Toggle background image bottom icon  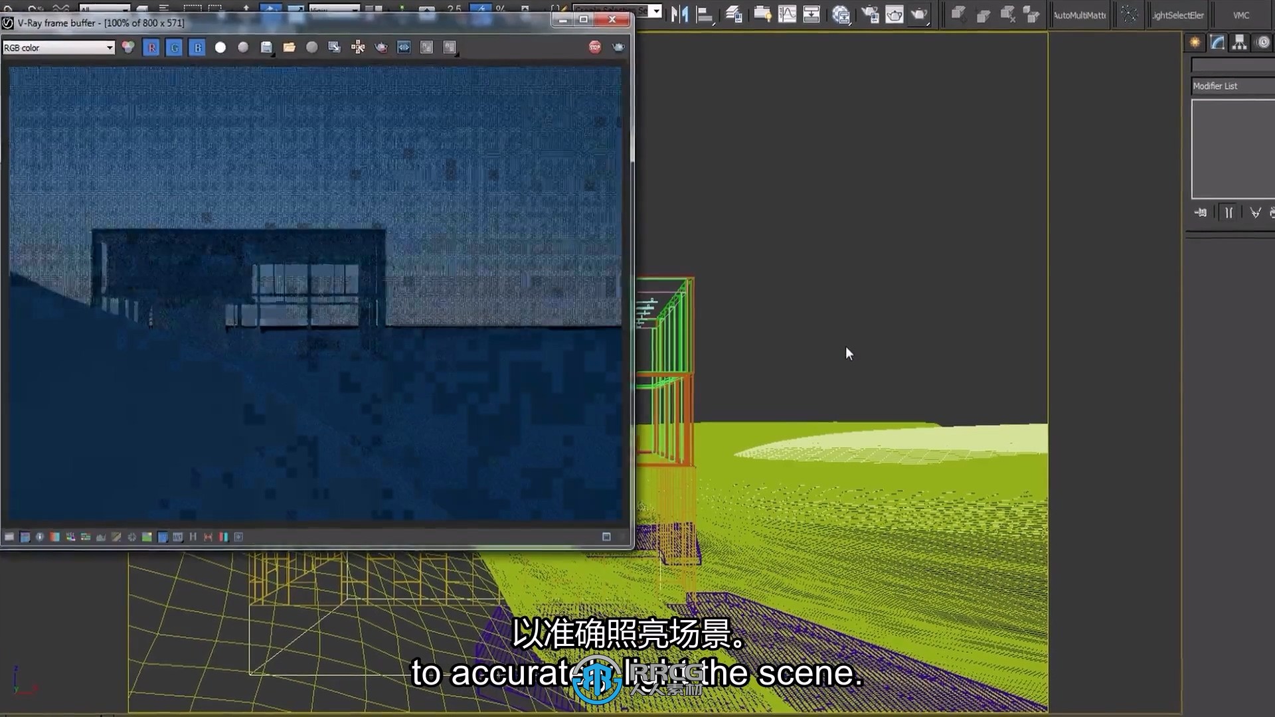147,537
